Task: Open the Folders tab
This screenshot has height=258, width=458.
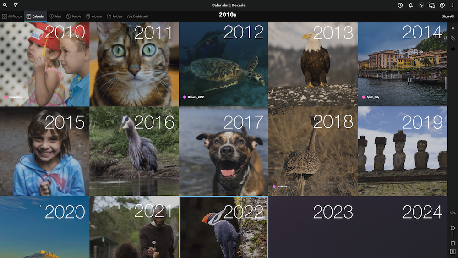Action: (114, 16)
